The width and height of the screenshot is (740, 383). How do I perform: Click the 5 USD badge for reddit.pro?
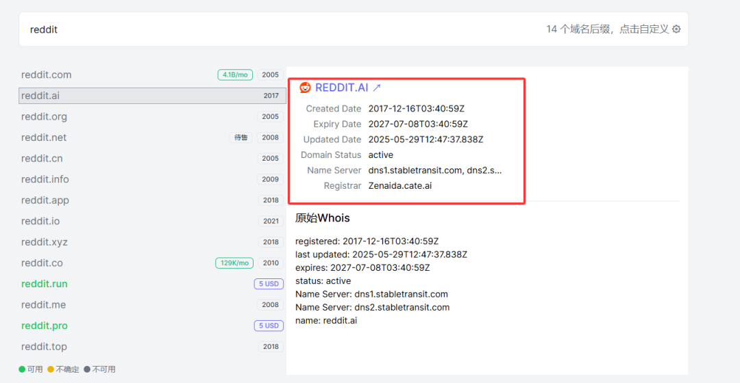(x=269, y=326)
